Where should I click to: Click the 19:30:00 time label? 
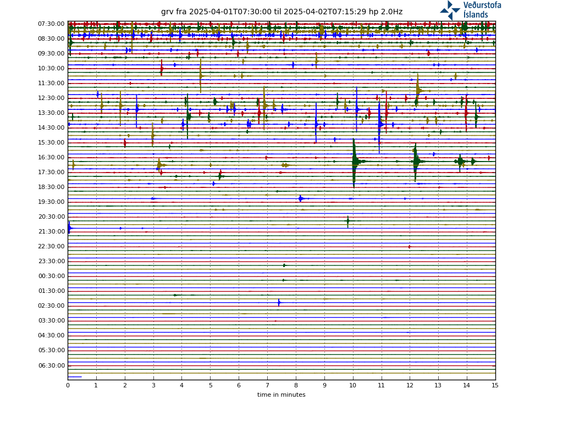51,202
